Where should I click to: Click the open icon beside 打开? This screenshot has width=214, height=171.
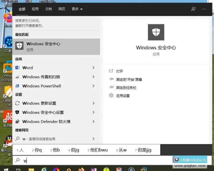click(x=111, y=71)
